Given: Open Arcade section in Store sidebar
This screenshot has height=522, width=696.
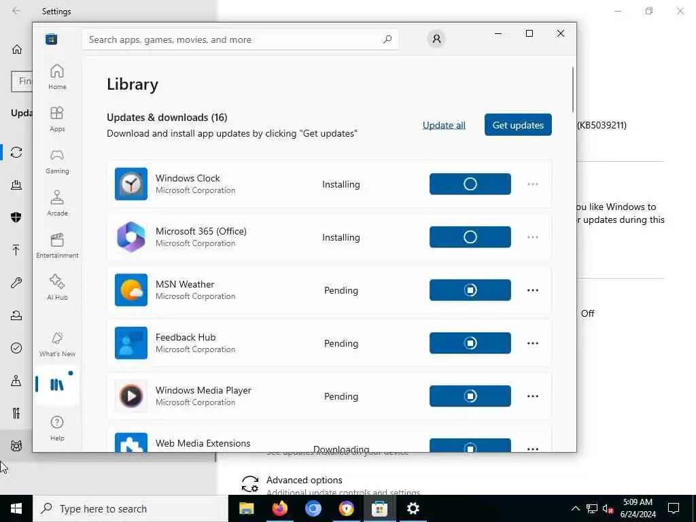Looking at the screenshot, I should (x=57, y=203).
